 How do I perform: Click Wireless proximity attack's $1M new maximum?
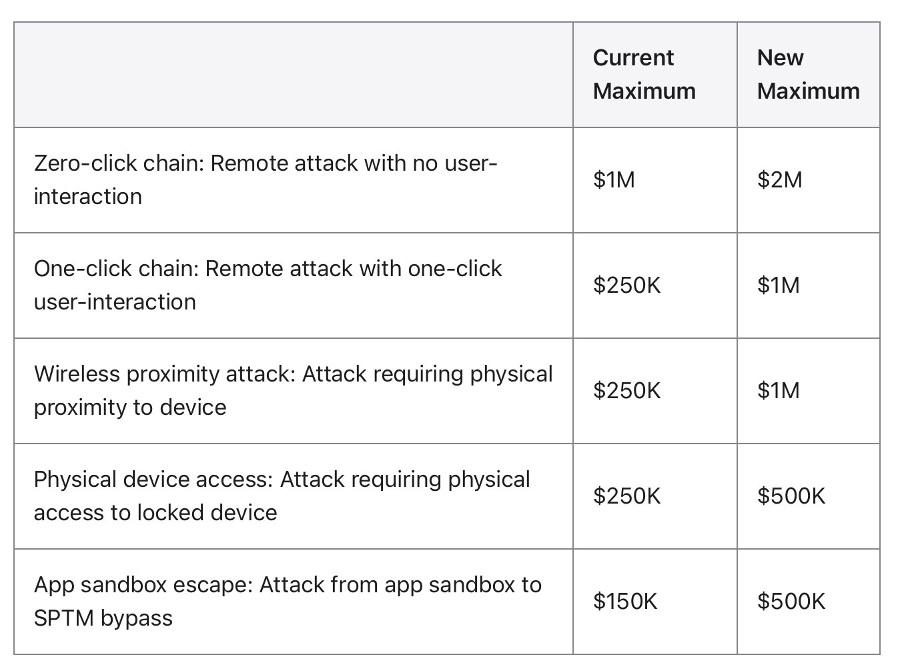[x=778, y=390]
